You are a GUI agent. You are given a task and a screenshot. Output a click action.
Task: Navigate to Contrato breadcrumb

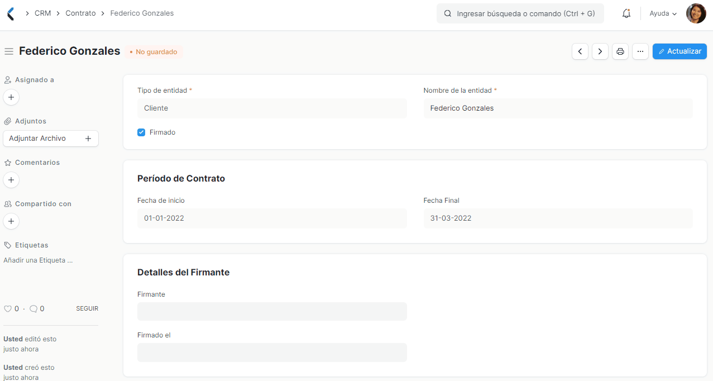(x=80, y=13)
